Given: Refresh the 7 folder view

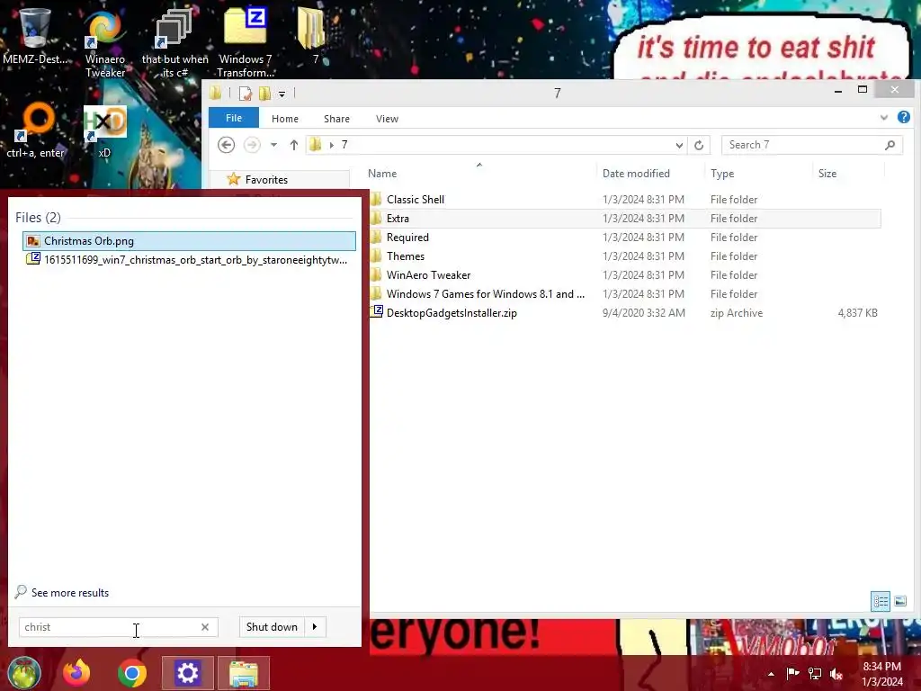Looking at the screenshot, I should (x=698, y=145).
